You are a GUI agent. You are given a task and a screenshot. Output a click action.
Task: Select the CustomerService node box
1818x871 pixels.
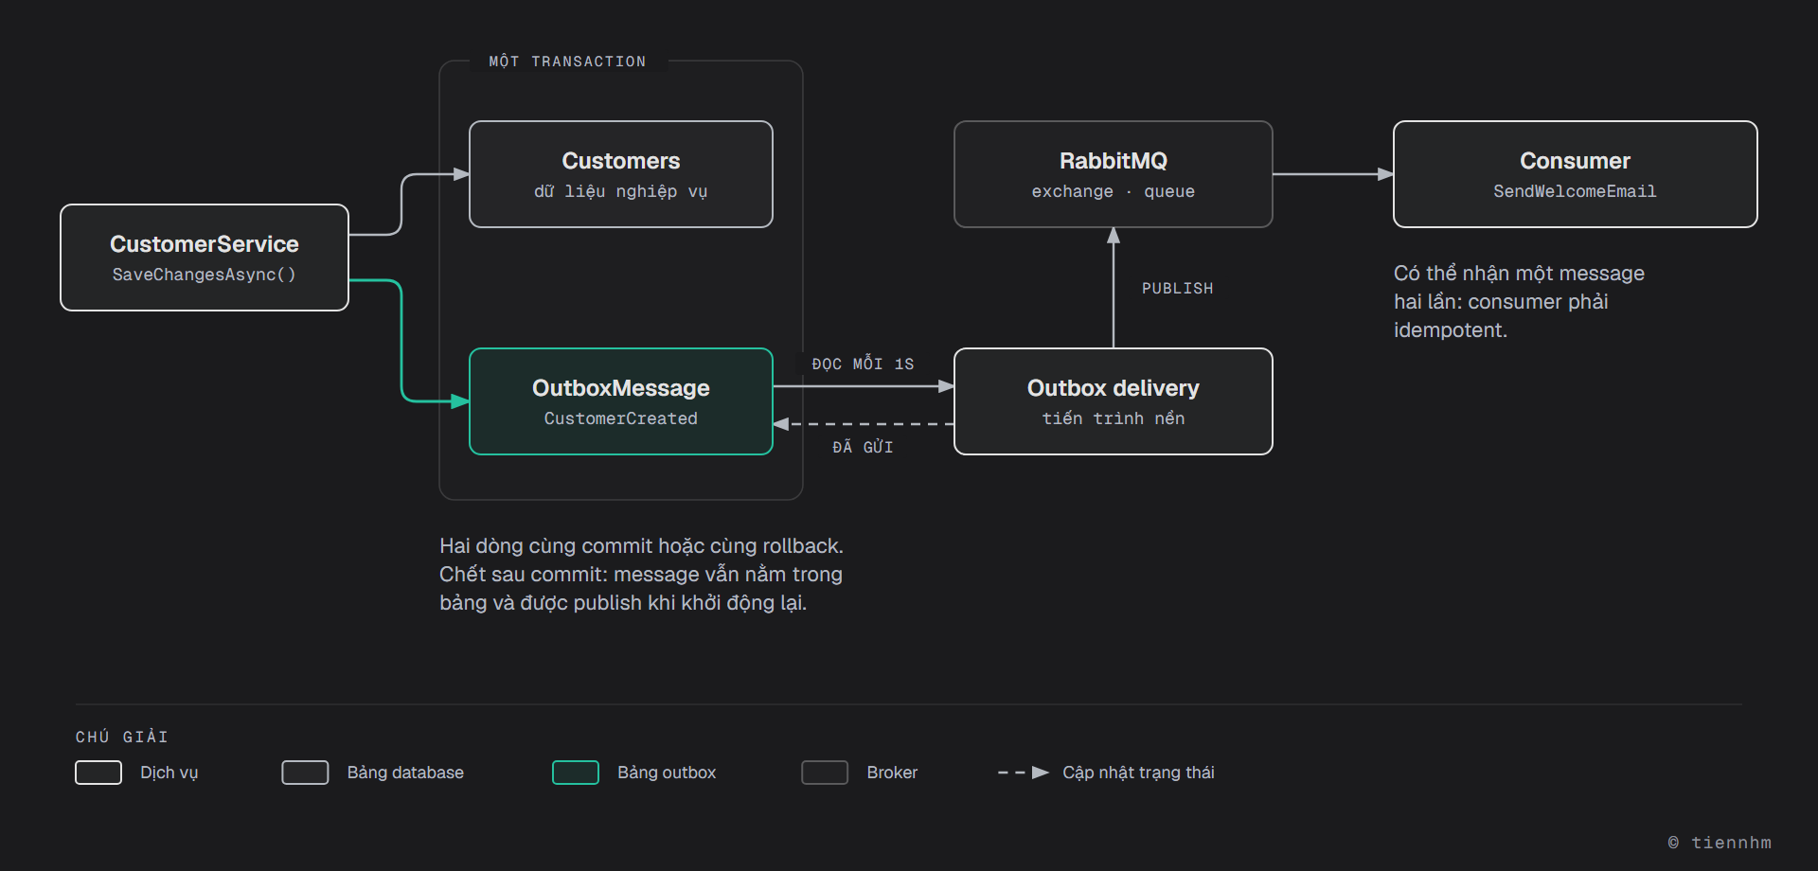click(205, 258)
